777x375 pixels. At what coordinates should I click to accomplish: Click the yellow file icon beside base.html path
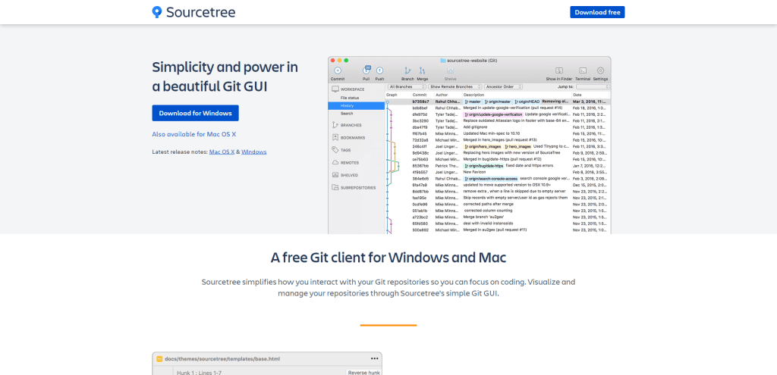click(159, 358)
